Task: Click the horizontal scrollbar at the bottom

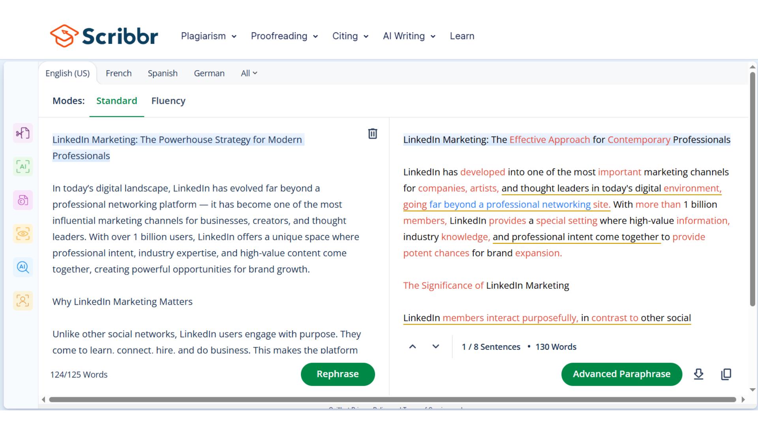Action: [392, 400]
